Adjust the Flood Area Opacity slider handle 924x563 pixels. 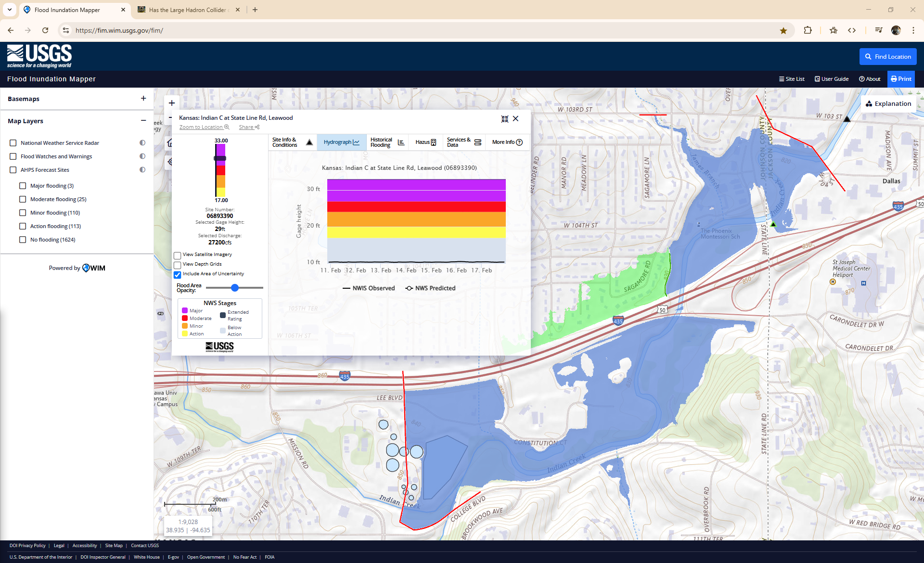(x=235, y=288)
